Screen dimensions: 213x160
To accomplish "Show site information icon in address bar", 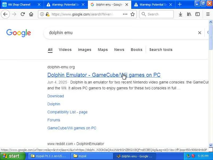I will [42, 14].
